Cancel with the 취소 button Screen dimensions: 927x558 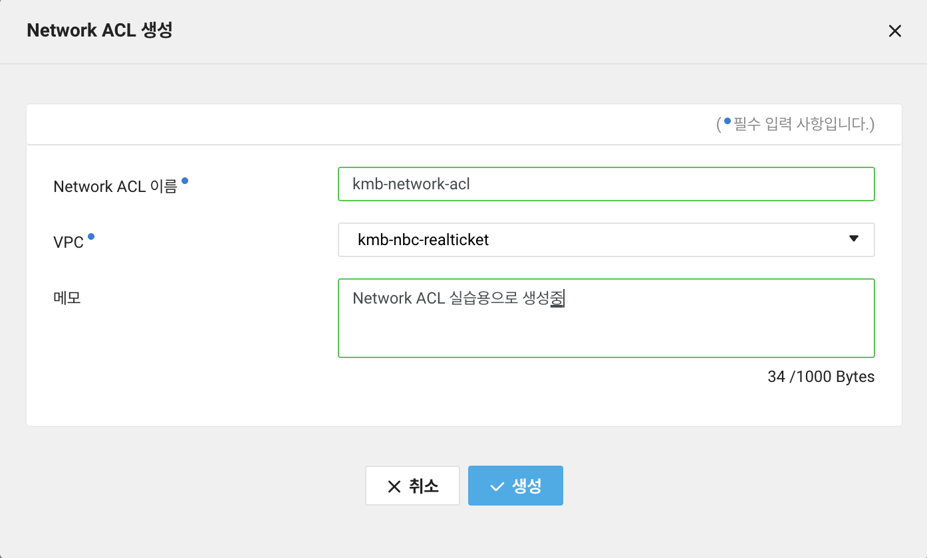pos(412,486)
